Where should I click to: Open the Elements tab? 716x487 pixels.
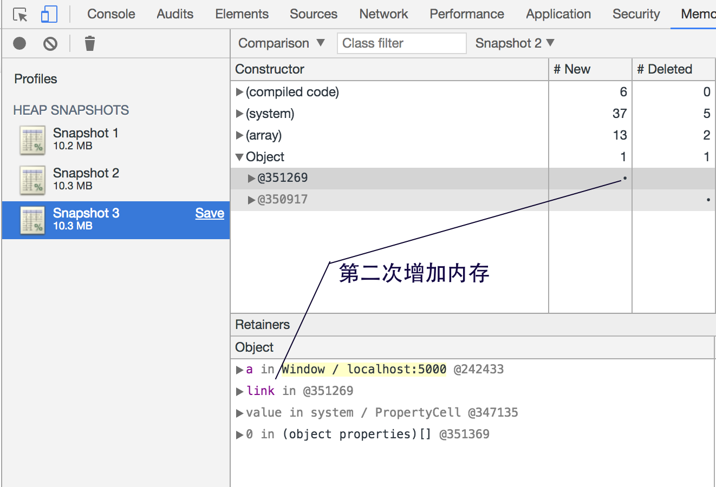point(242,14)
